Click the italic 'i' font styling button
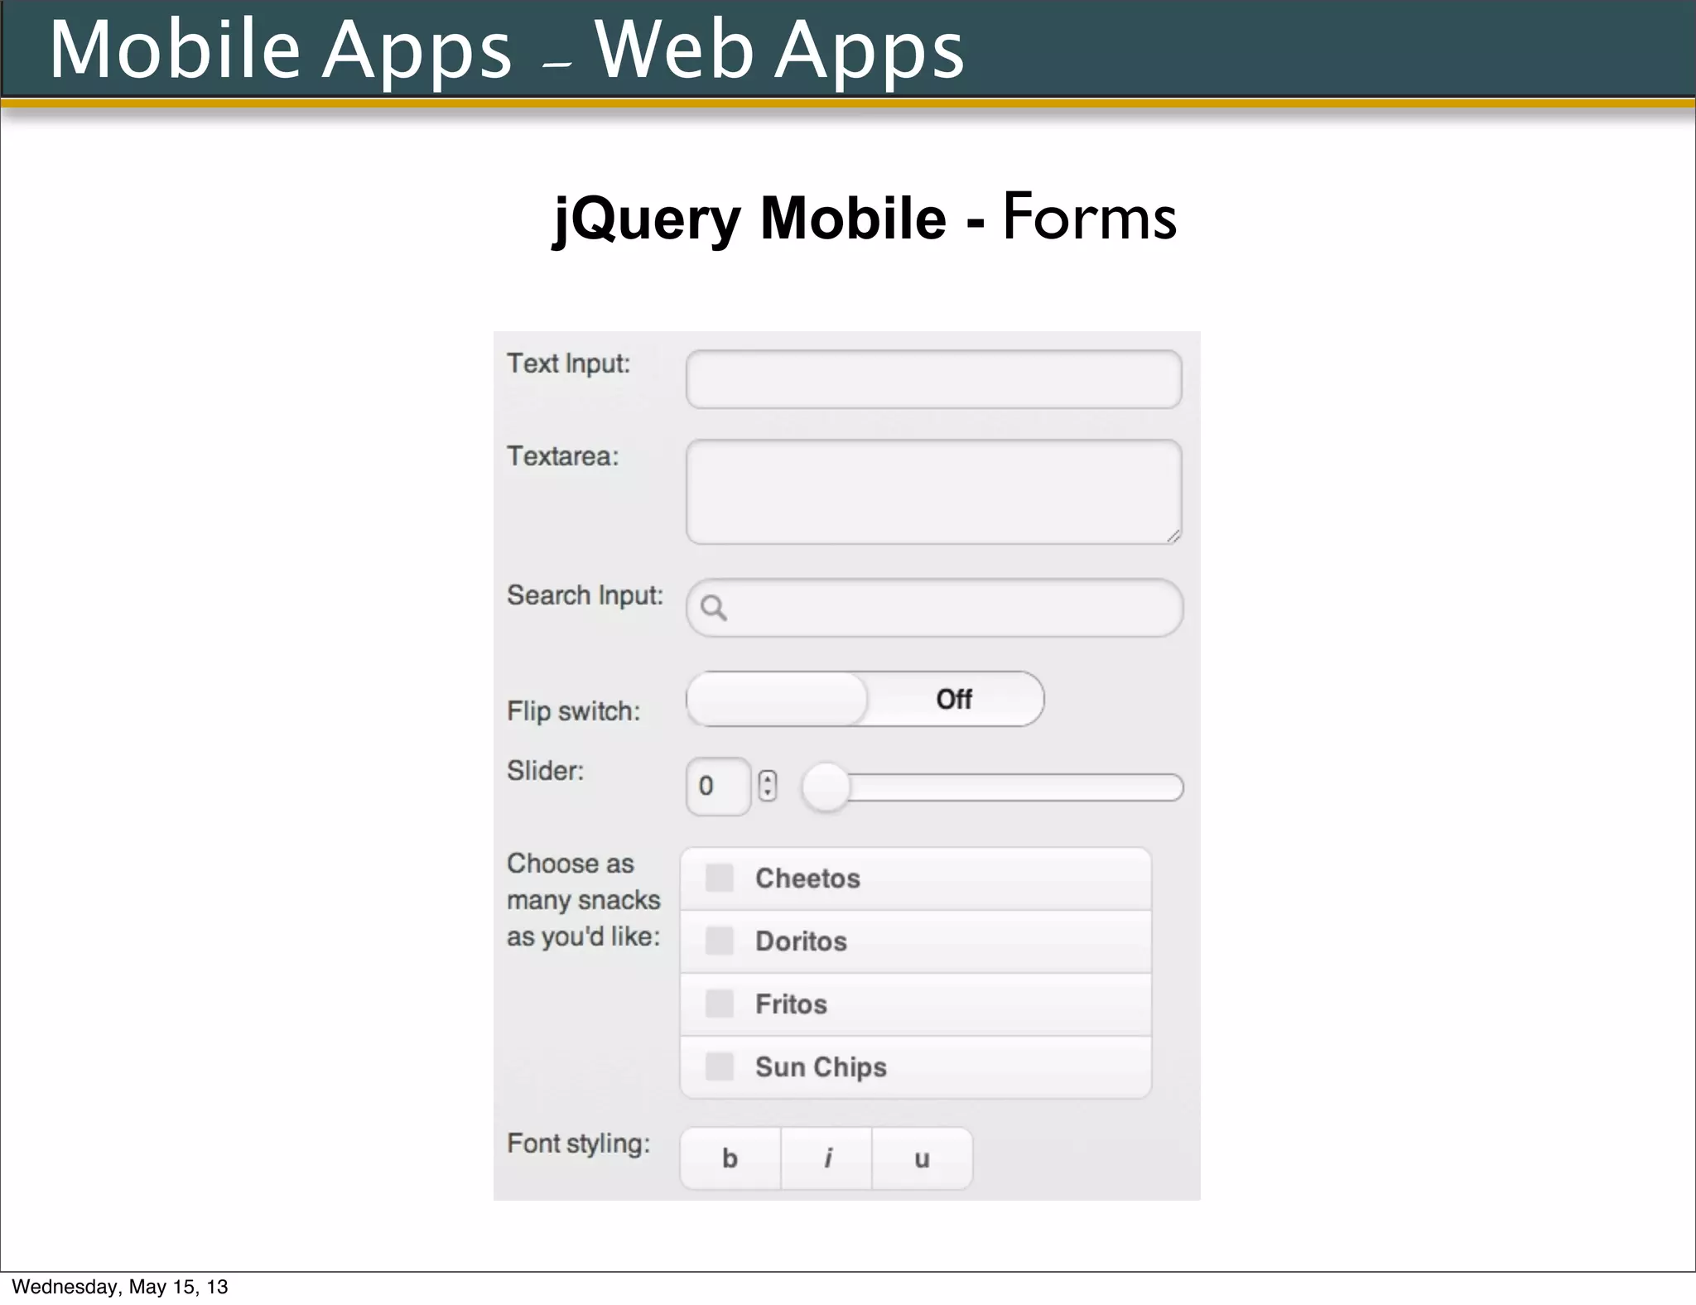This screenshot has height=1305, width=1696. pyautogui.click(x=826, y=1158)
